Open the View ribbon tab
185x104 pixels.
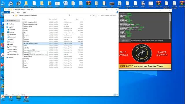tap(24, 12)
